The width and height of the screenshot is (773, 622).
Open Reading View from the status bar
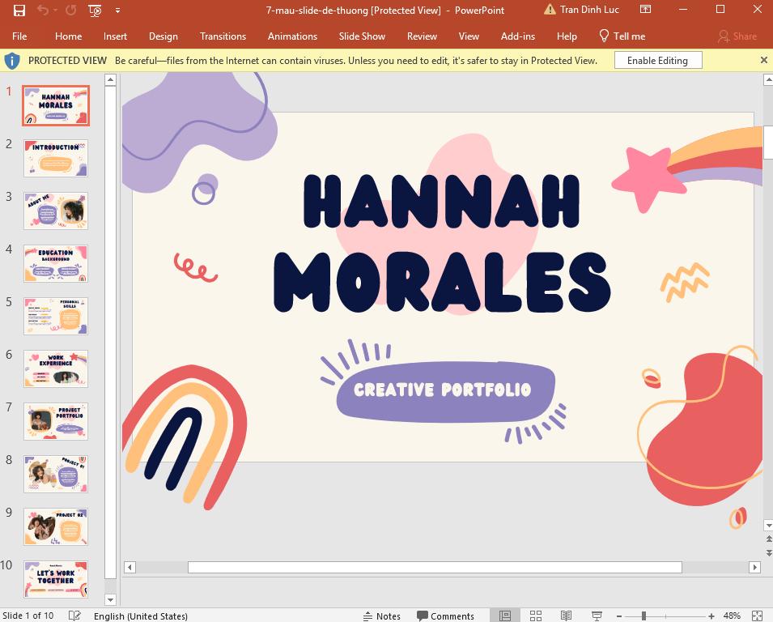(x=566, y=615)
